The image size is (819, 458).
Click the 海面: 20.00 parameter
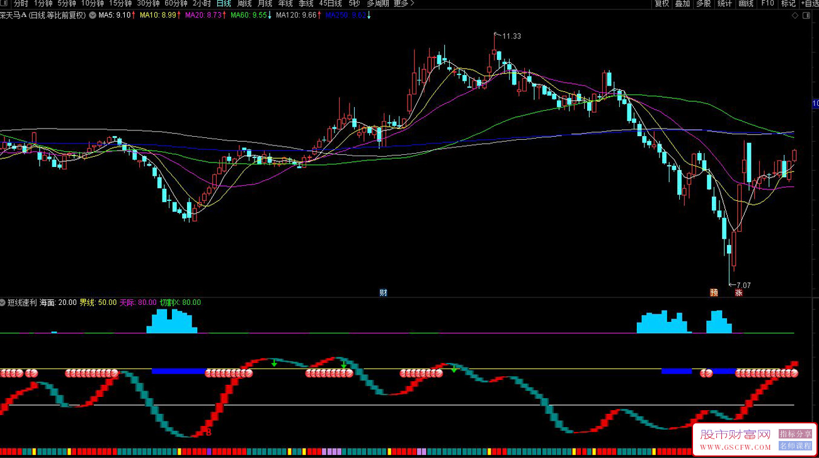pos(58,302)
